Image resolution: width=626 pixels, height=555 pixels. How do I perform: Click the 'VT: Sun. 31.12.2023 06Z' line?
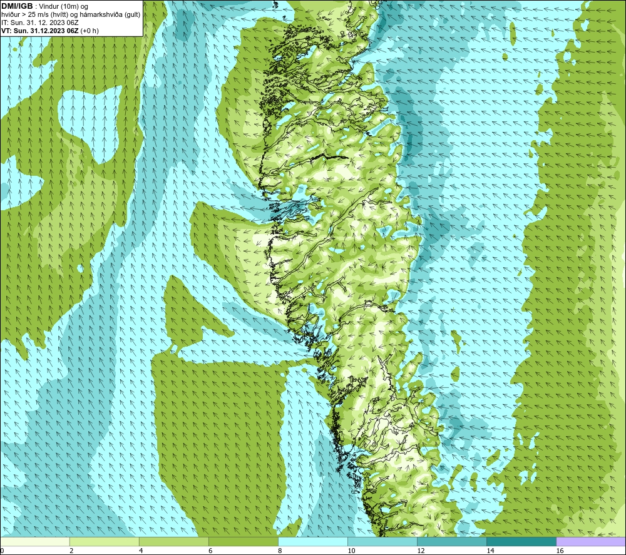point(40,31)
